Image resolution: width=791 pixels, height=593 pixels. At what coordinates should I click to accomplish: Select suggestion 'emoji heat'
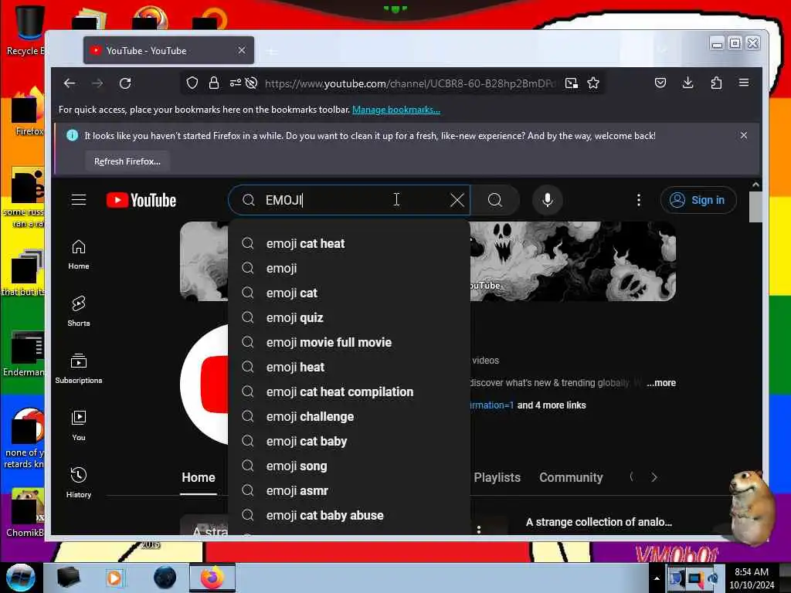click(349, 367)
